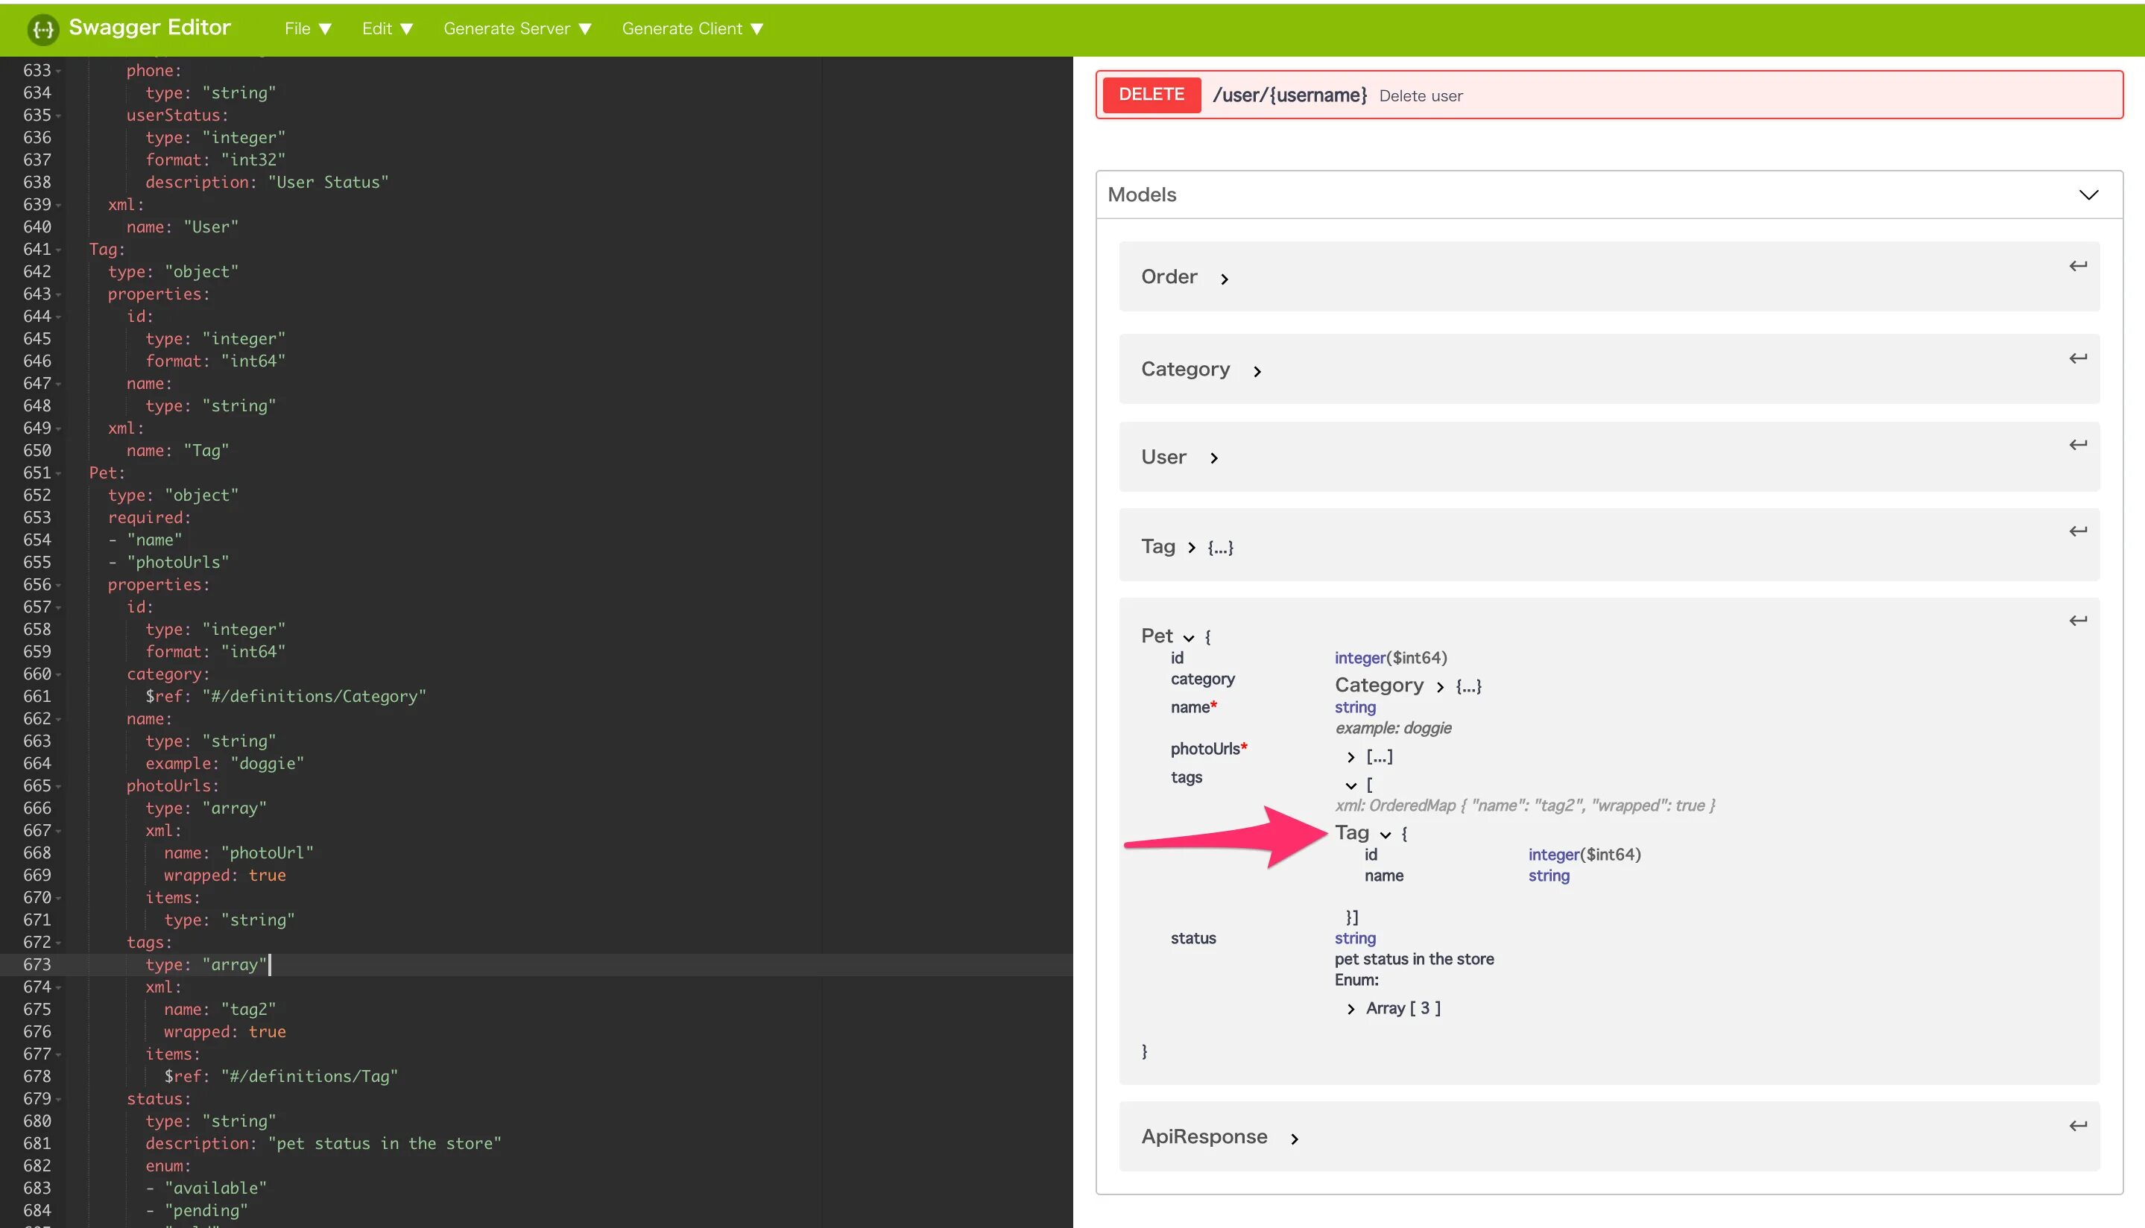Expand the photoUrls array in Pet model
2145x1228 pixels.
1351,757
